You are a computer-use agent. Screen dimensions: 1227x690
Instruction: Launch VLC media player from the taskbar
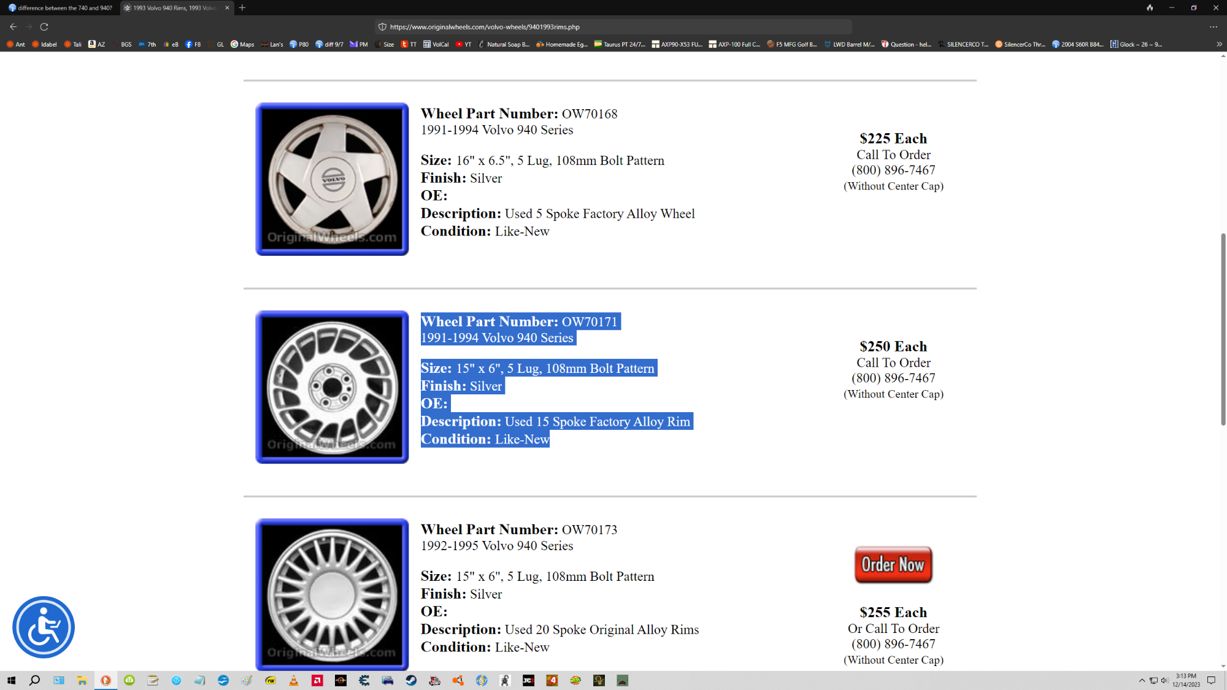pyautogui.click(x=294, y=681)
